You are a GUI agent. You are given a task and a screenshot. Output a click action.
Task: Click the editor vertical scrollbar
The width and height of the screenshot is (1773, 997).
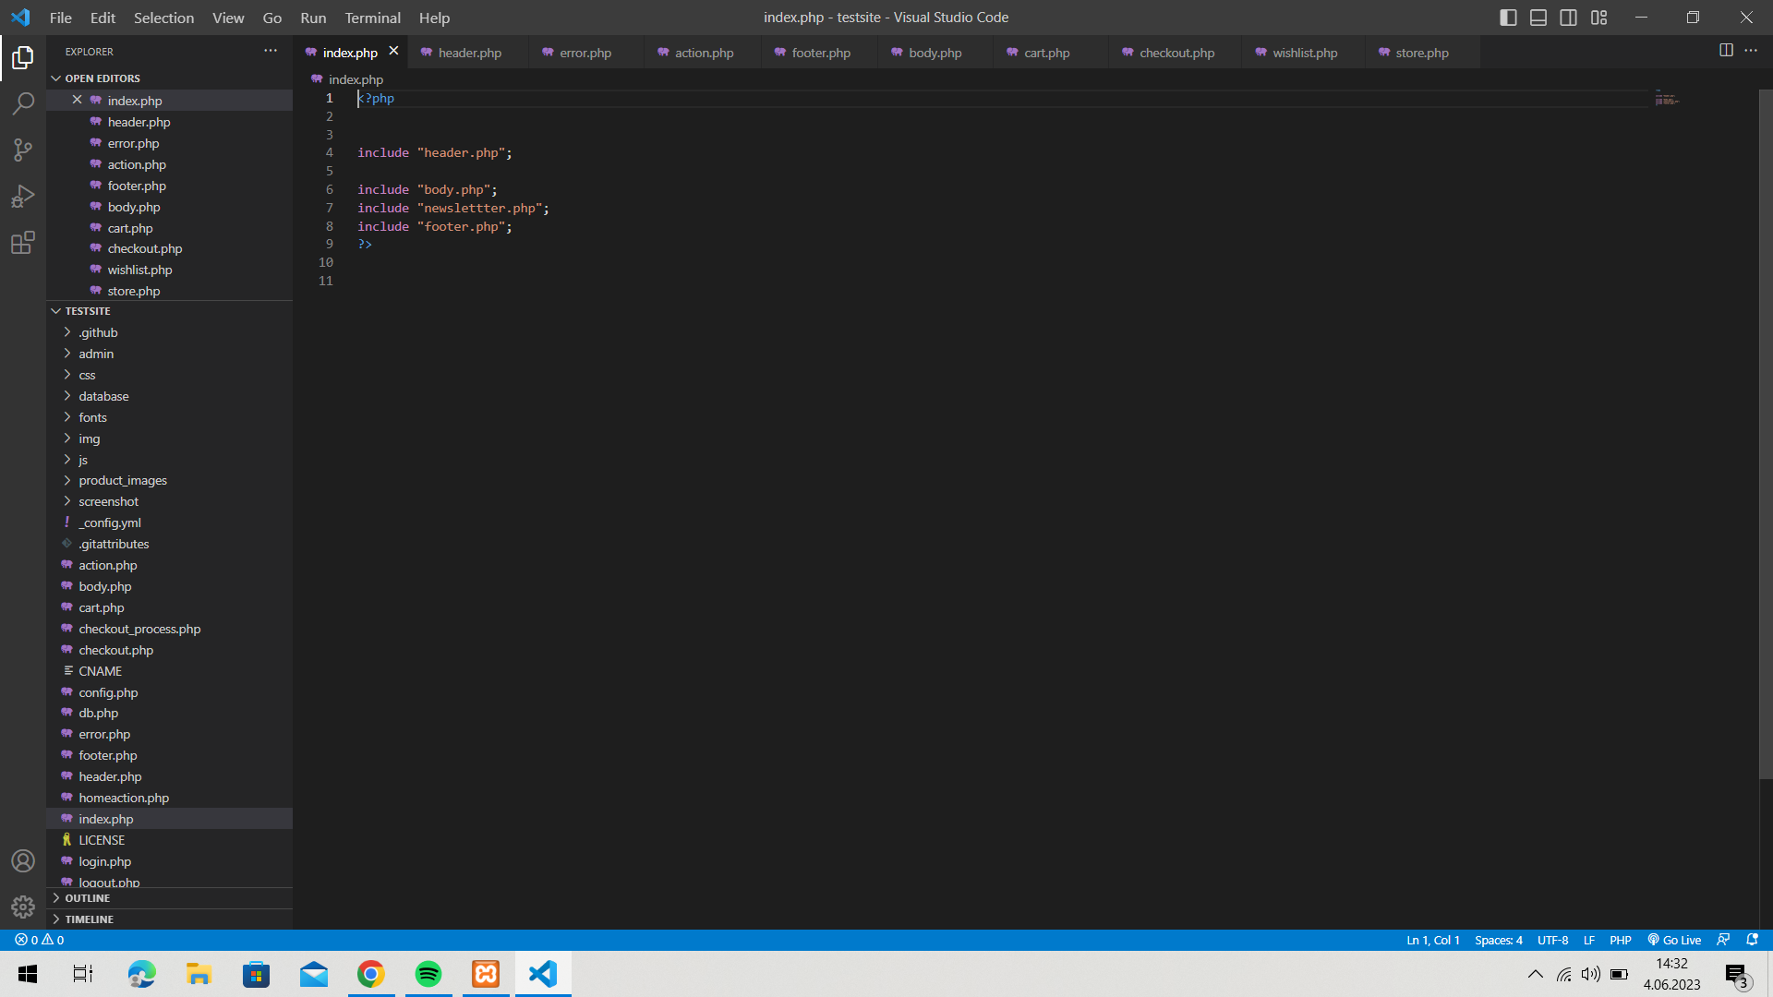pyautogui.click(x=1765, y=434)
